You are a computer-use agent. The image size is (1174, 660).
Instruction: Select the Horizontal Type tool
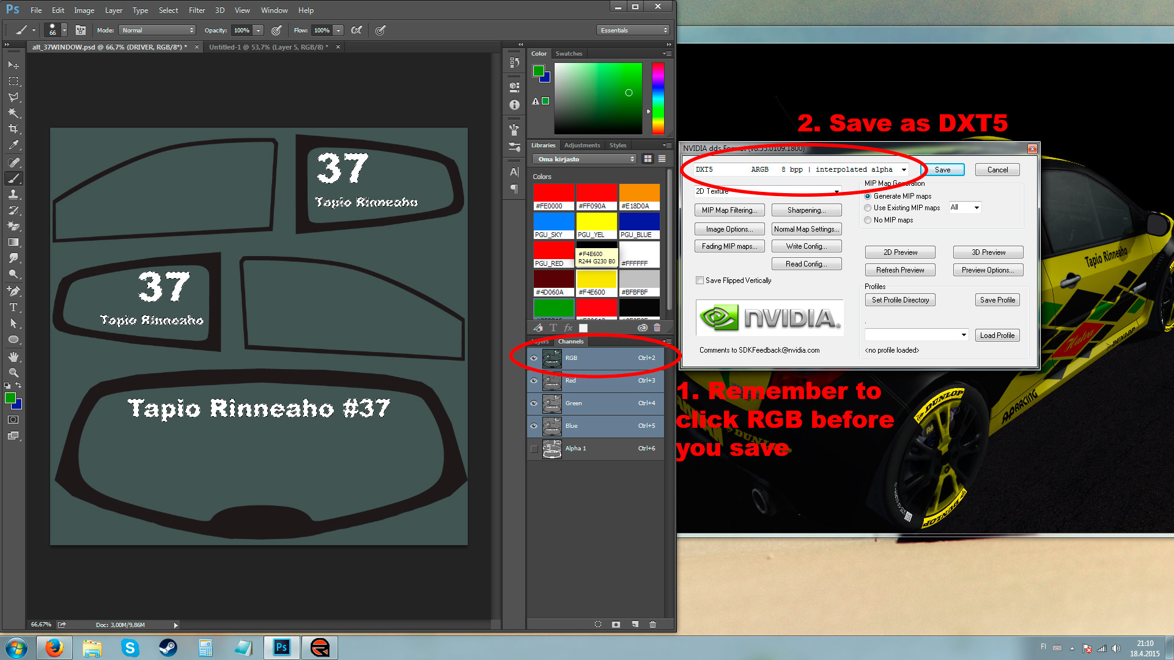(13, 307)
